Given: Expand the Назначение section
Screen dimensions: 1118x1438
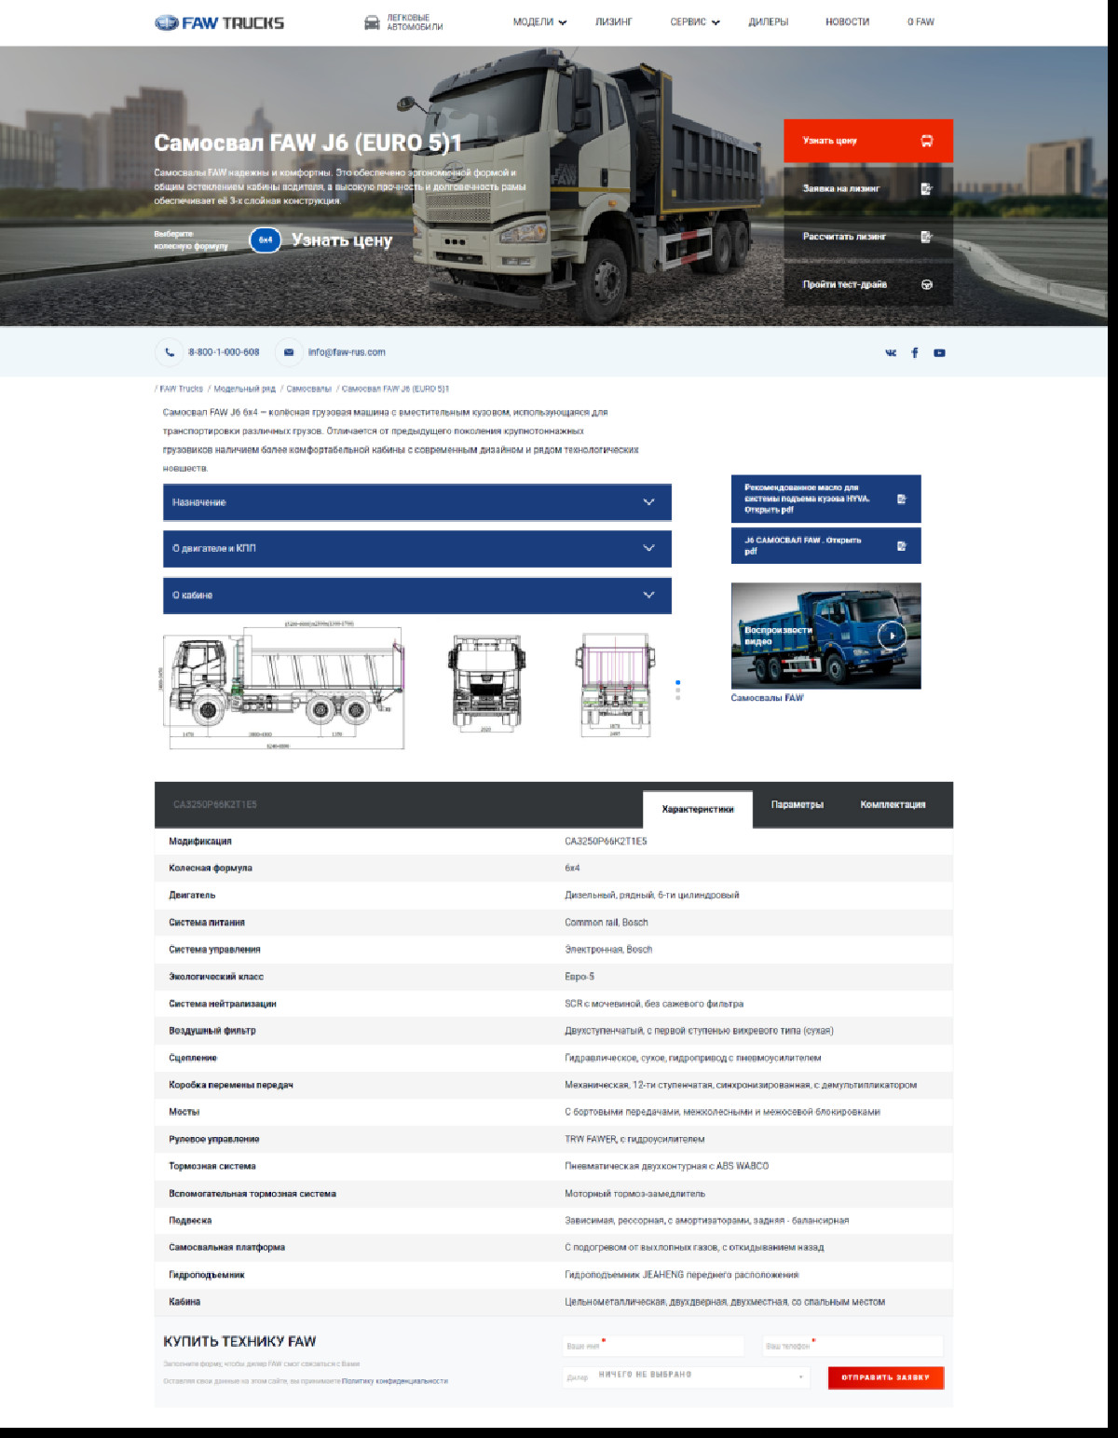Looking at the screenshot, I should (417, 502).
